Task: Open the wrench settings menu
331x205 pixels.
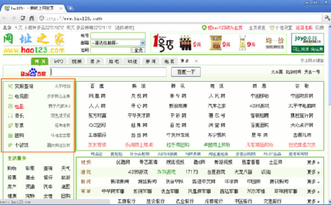Action: coord(327,18)
